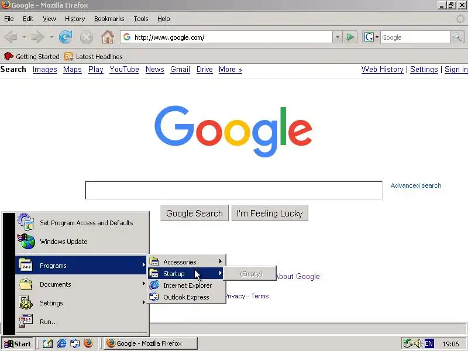Viewport: 468px width, 351px height.
Task: Click the search magnifier icon
Action: click(x=457, y=37)
